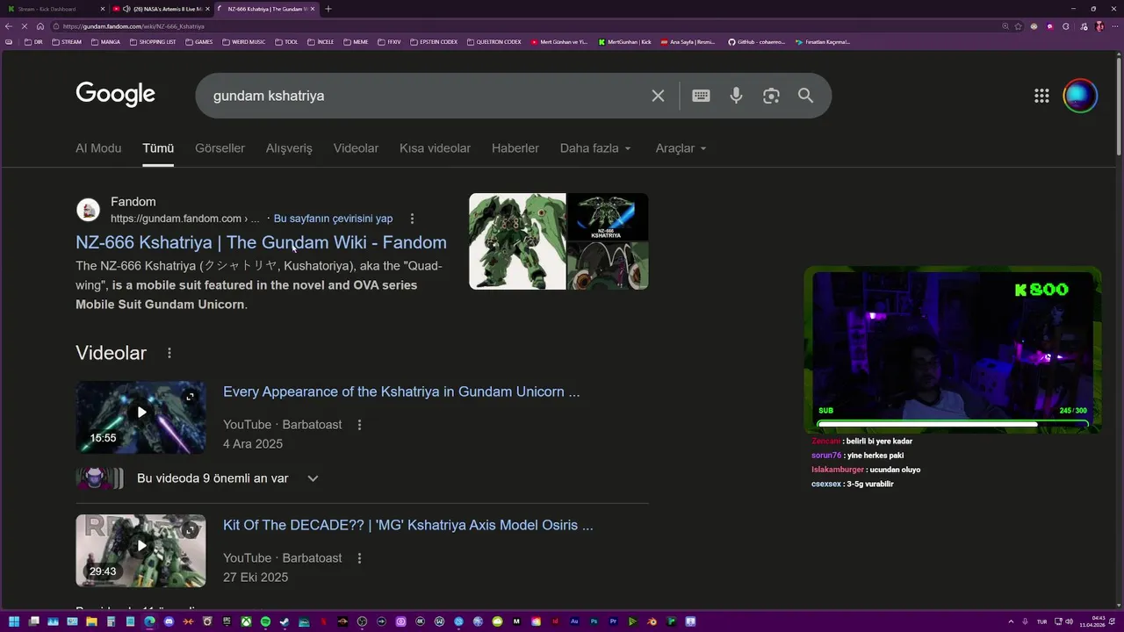1124x632 pixels.
Task: Launch Premiere Pro from the taskbar
Action: coord(613,621)
